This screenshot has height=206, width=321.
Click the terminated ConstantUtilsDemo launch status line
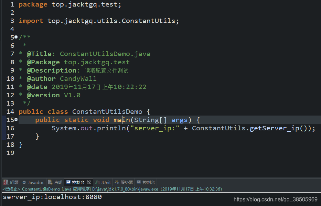112,189
